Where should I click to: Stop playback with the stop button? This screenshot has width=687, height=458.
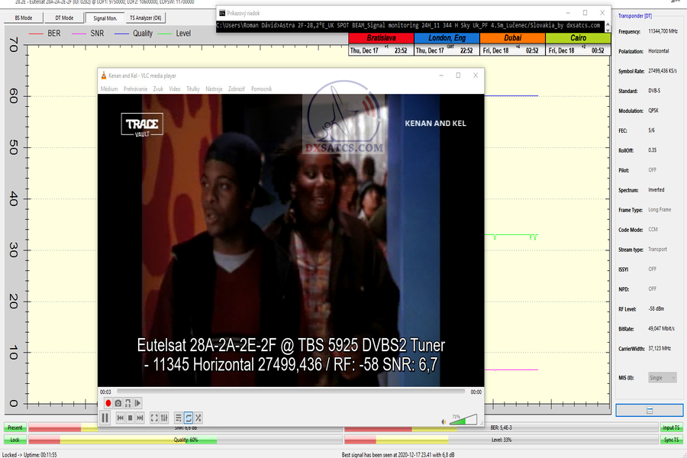pyautogui.click(x=131, y=418)
